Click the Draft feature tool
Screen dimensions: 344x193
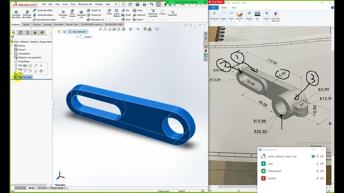pos(126,15)
